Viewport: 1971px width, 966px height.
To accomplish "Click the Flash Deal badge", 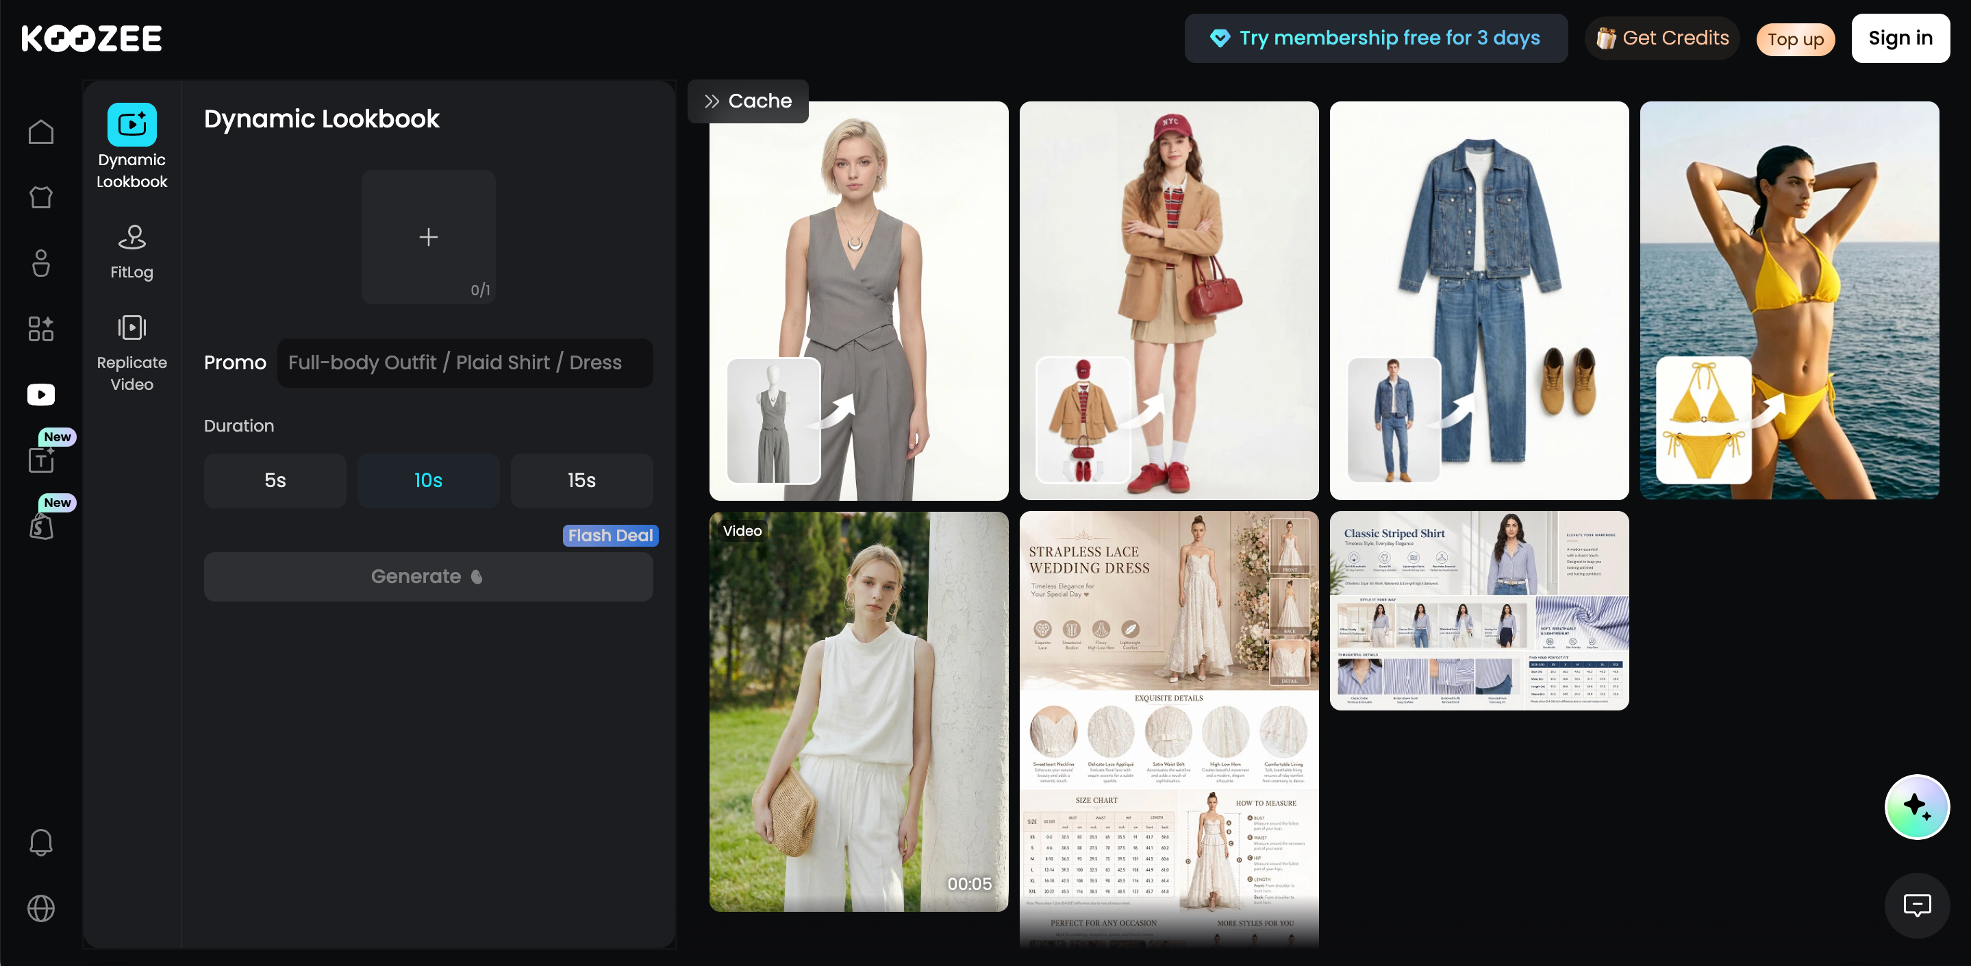I will point(611,536).
